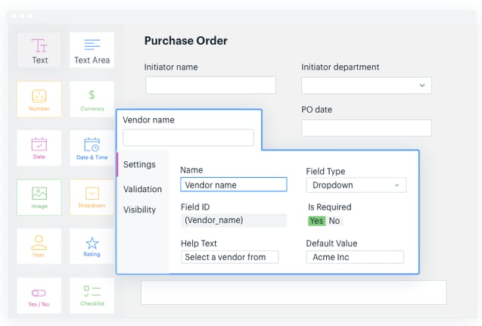Edit the Name field containing Vendor name
482x326 pixels.
tap(234, 185)
